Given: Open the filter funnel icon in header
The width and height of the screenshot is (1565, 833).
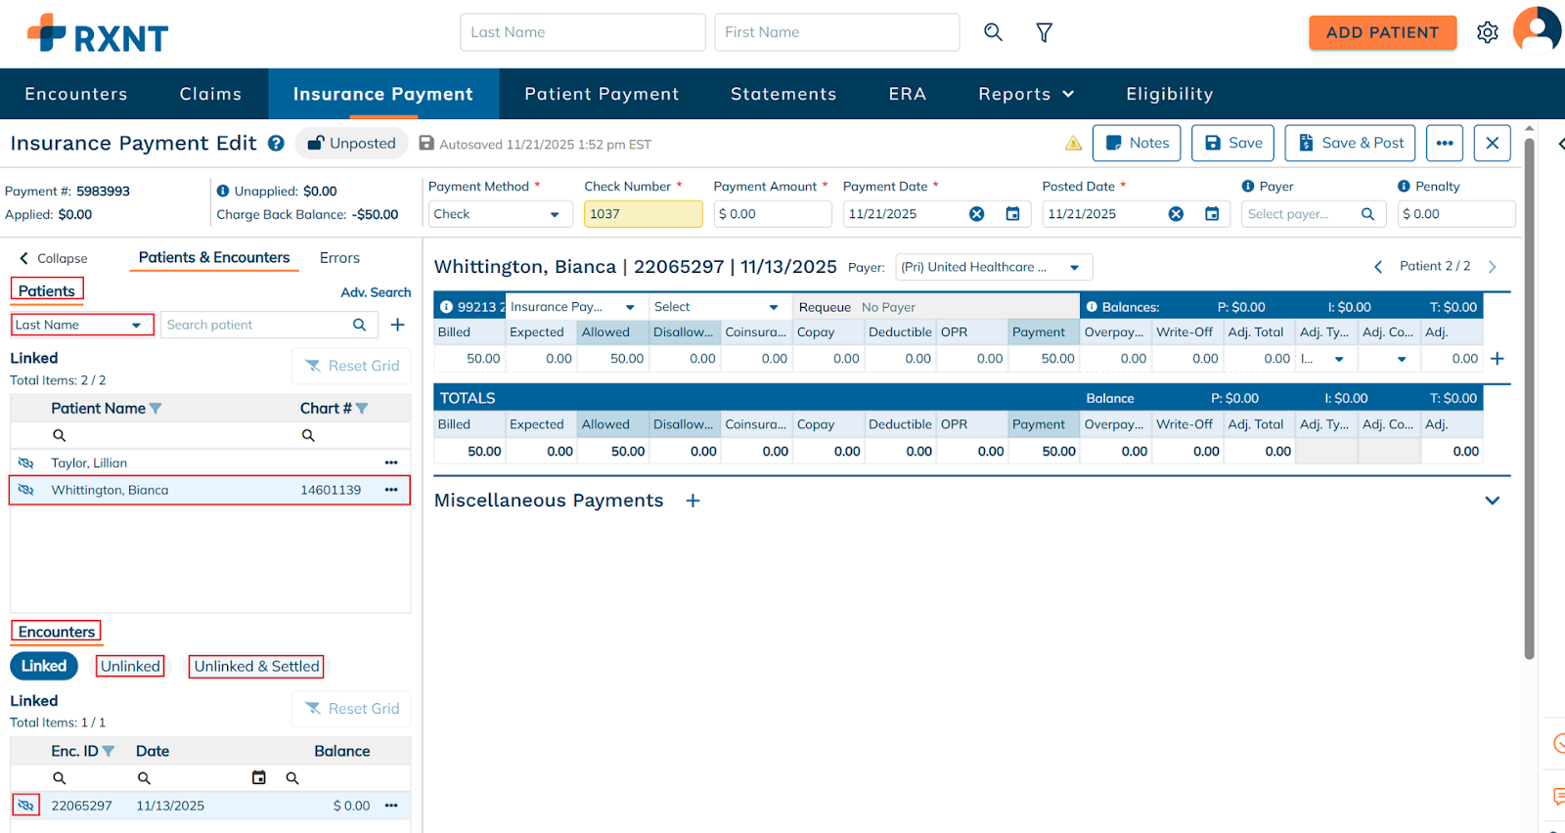Looking at the screenshot, I should coord(1044,32).
